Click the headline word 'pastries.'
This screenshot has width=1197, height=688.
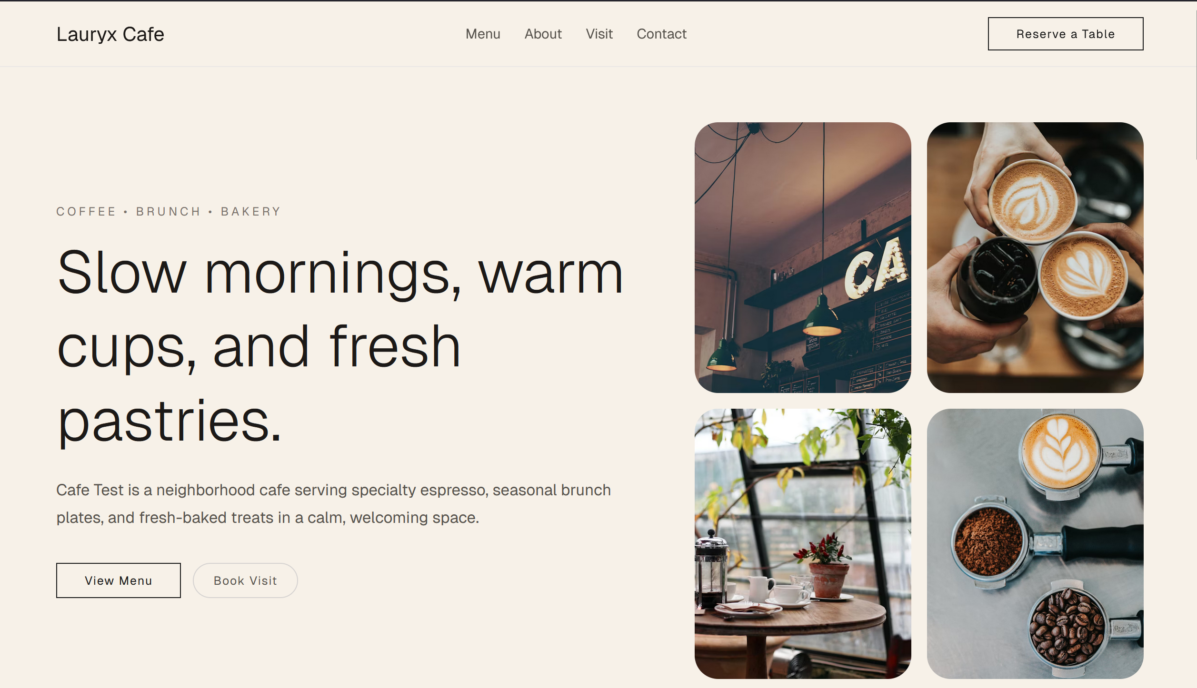point(169,422)
